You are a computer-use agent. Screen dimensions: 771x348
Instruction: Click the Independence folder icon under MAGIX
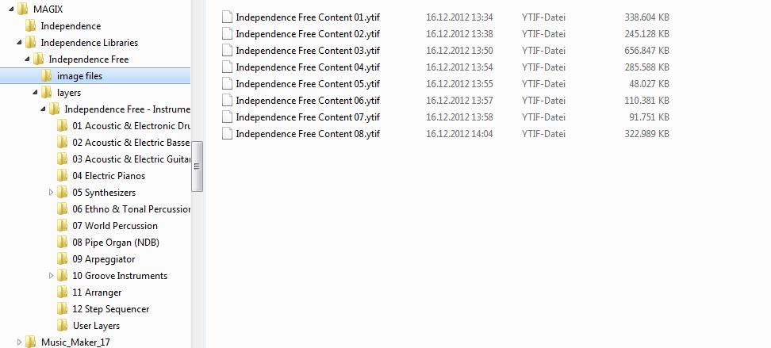(30, 26)
